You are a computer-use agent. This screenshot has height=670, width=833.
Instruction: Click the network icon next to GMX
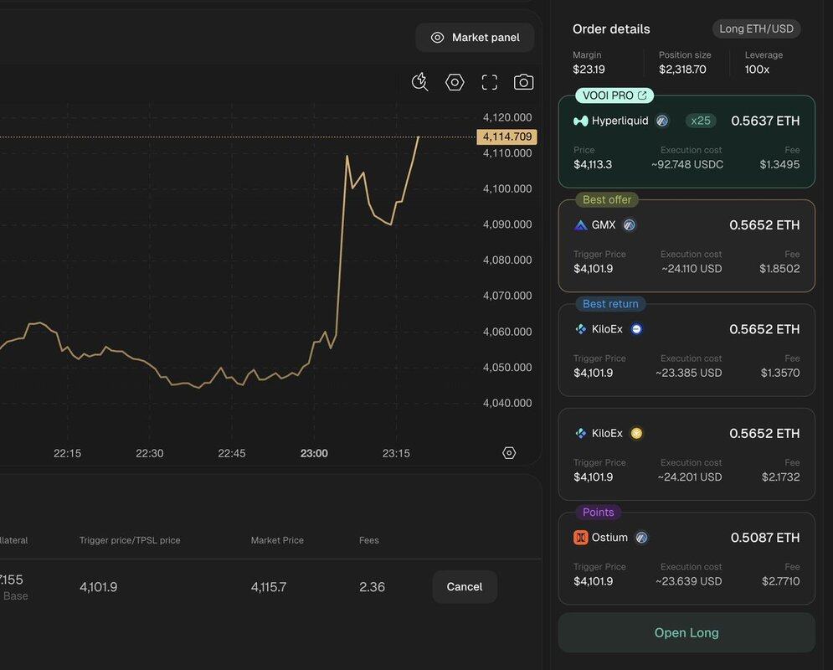pyautogui.click(x=629, y=225)
